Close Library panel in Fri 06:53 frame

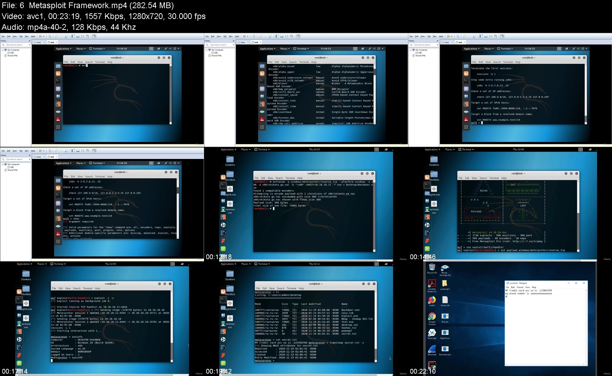[234, 41]
